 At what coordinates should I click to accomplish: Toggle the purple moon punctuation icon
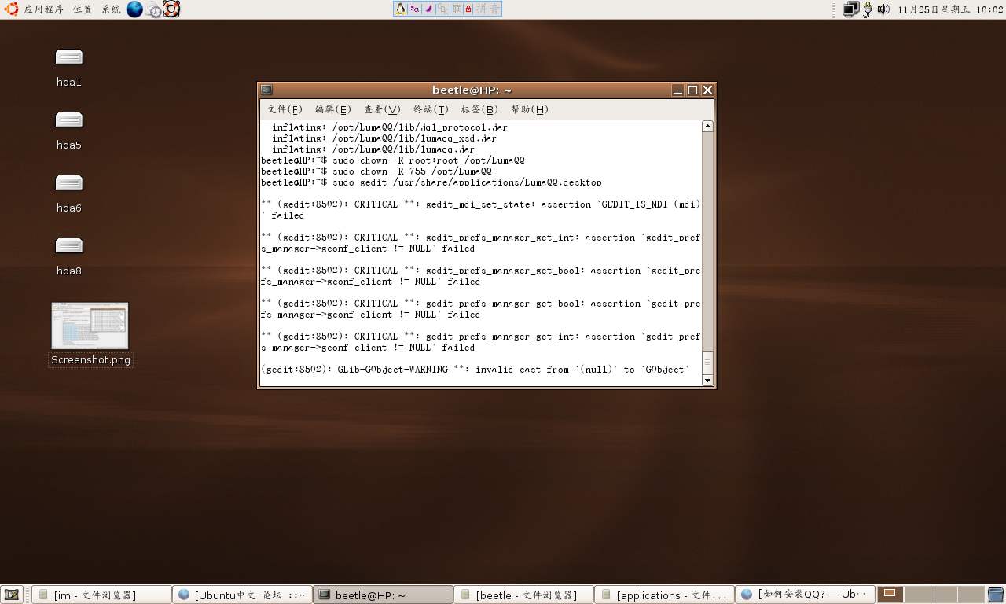pos(428,9)
